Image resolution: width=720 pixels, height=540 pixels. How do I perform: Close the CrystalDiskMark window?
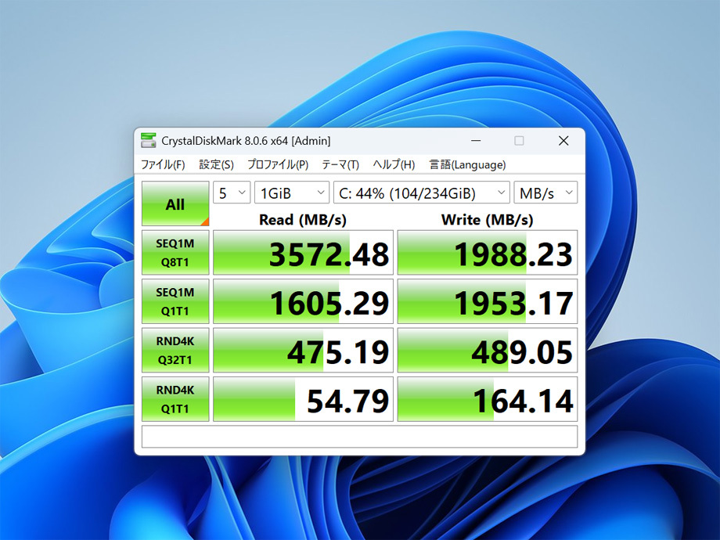[563, 141]
